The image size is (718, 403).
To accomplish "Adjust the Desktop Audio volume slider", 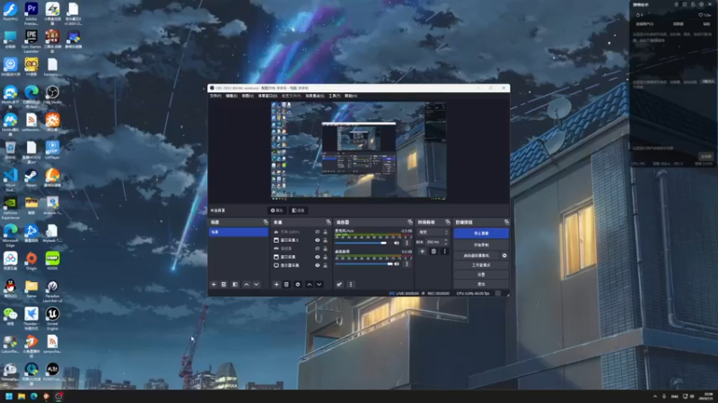I will click(364, 263).
